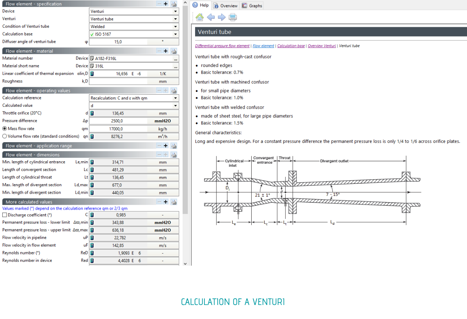Click the left panel vertical scrollbar thumb
Screen dimensions: 467x319
tap(185, 110)
